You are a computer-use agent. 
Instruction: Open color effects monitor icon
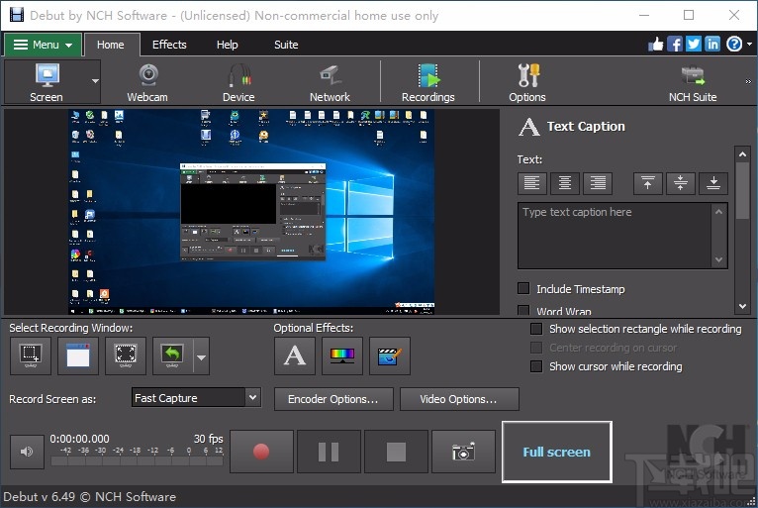point(342,356)
